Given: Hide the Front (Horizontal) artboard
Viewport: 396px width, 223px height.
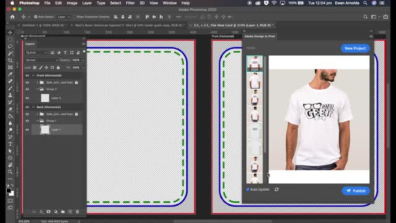Looking at the screenshot, I should (x=27, y=76).
